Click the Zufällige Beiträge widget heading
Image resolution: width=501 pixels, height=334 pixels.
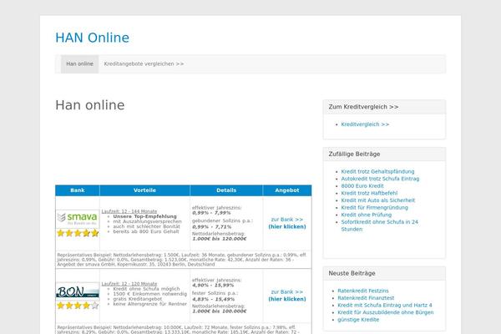(354, 154)
